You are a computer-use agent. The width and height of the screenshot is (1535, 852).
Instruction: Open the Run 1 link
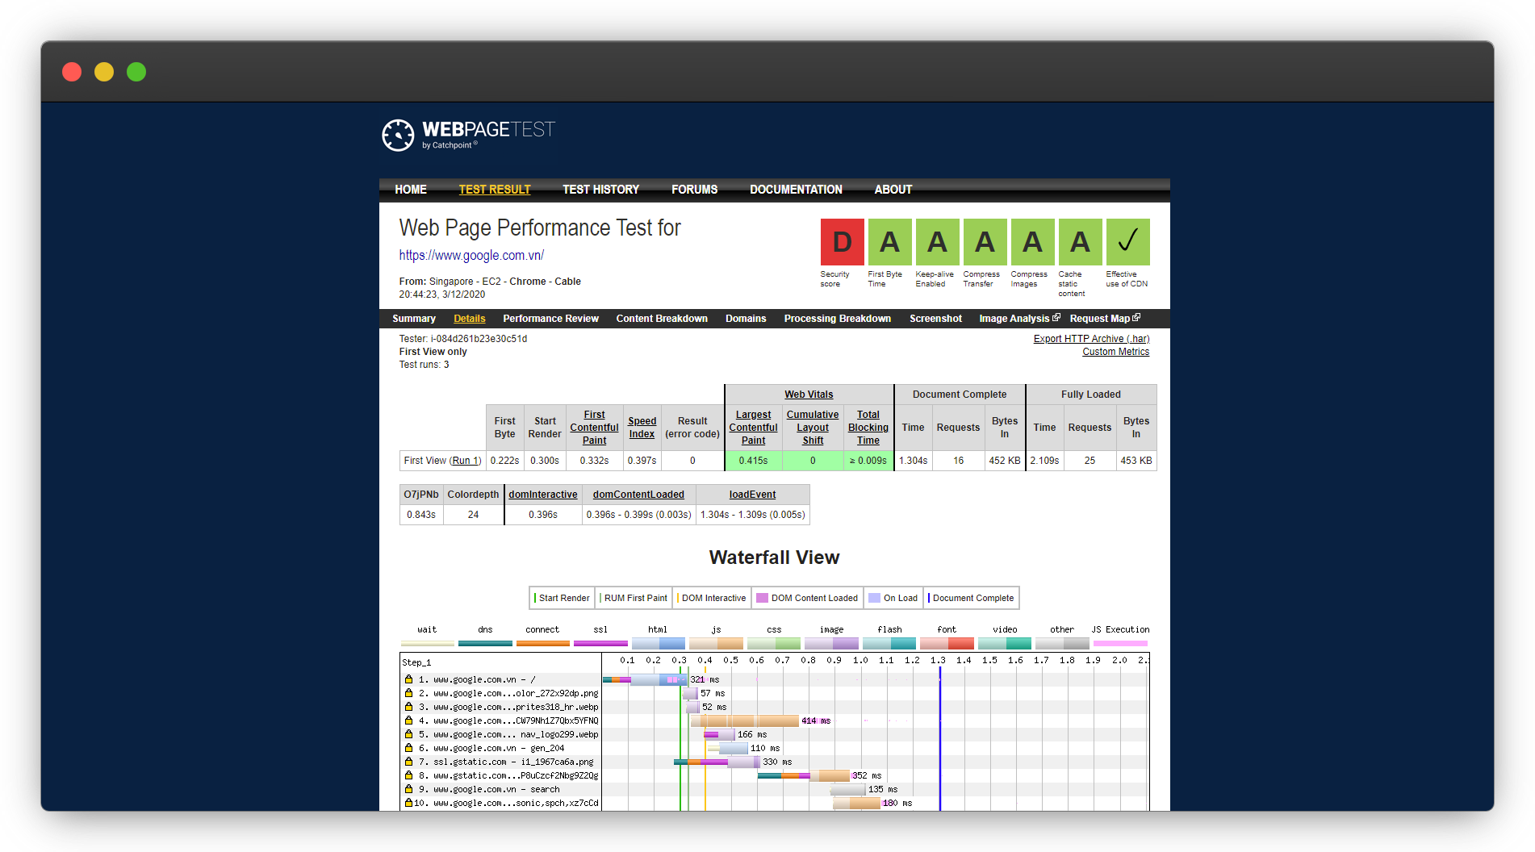466,461
